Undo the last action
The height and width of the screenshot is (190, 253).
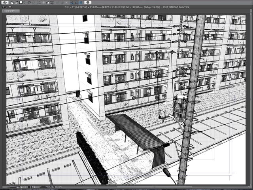coord(29,3)
